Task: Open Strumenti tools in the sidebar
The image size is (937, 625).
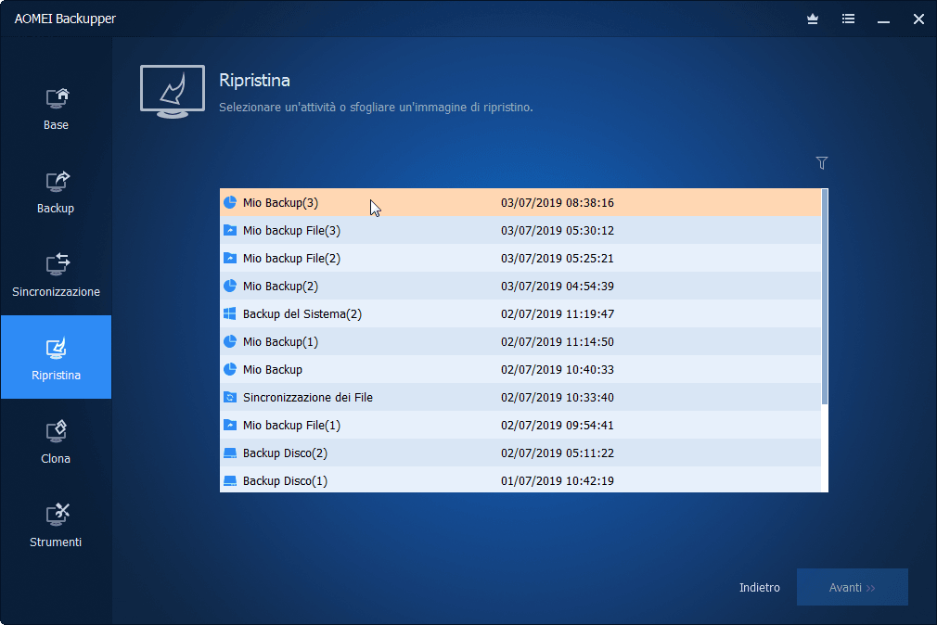Action: (x=57, y=527)
